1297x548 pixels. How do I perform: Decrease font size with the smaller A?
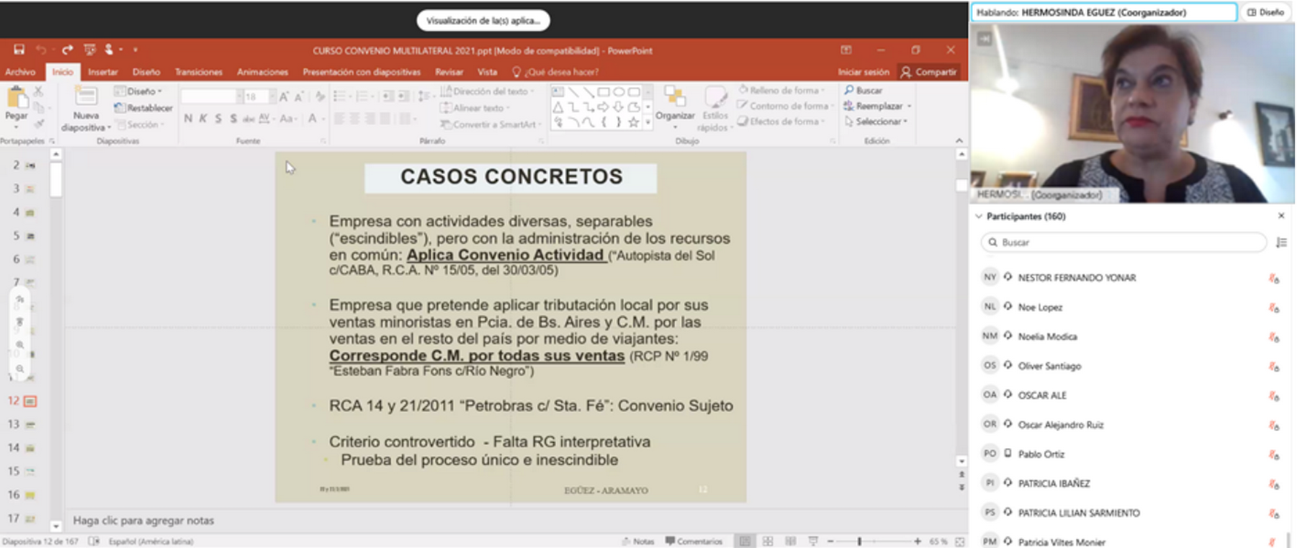pos(299,97)
